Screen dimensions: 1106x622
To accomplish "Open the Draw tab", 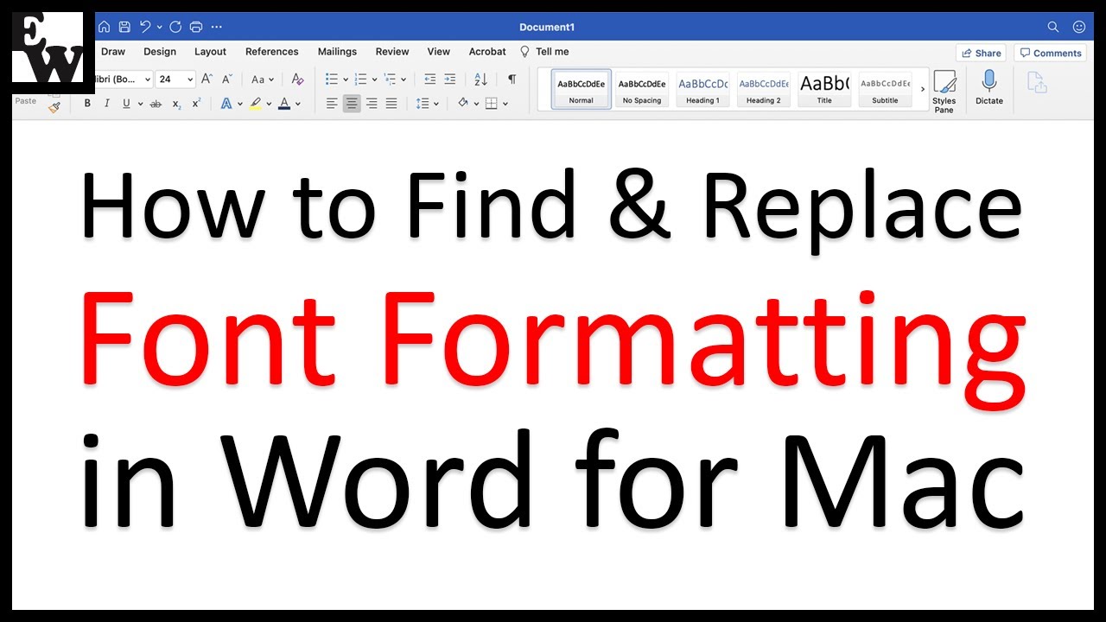I will pyautogui.click(x=113, y=52).
